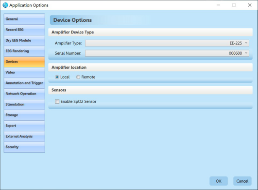
Task: Switch to the Record EEG tab
Action: click(x=24, y=30)
